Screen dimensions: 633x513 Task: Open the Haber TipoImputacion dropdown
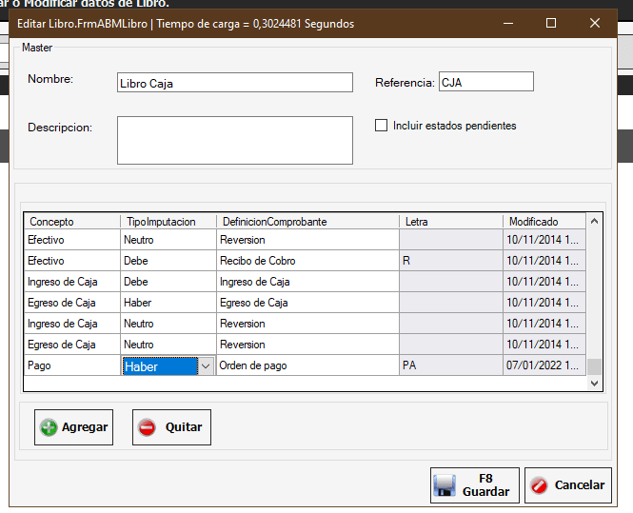(x=205, y=366)
